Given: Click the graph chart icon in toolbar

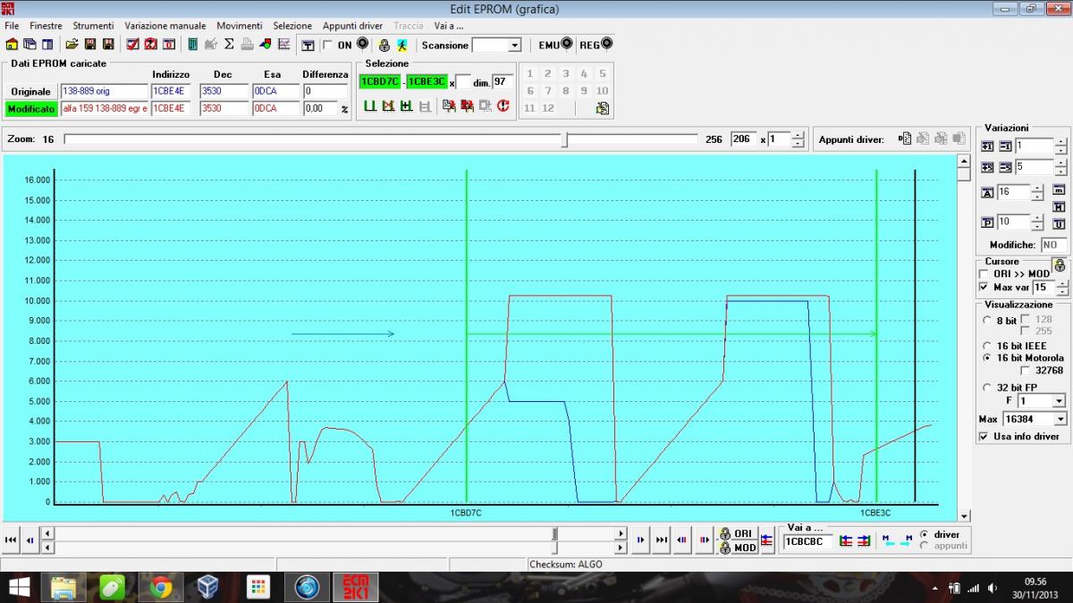Looking at the screenshot, I should 283,45.
